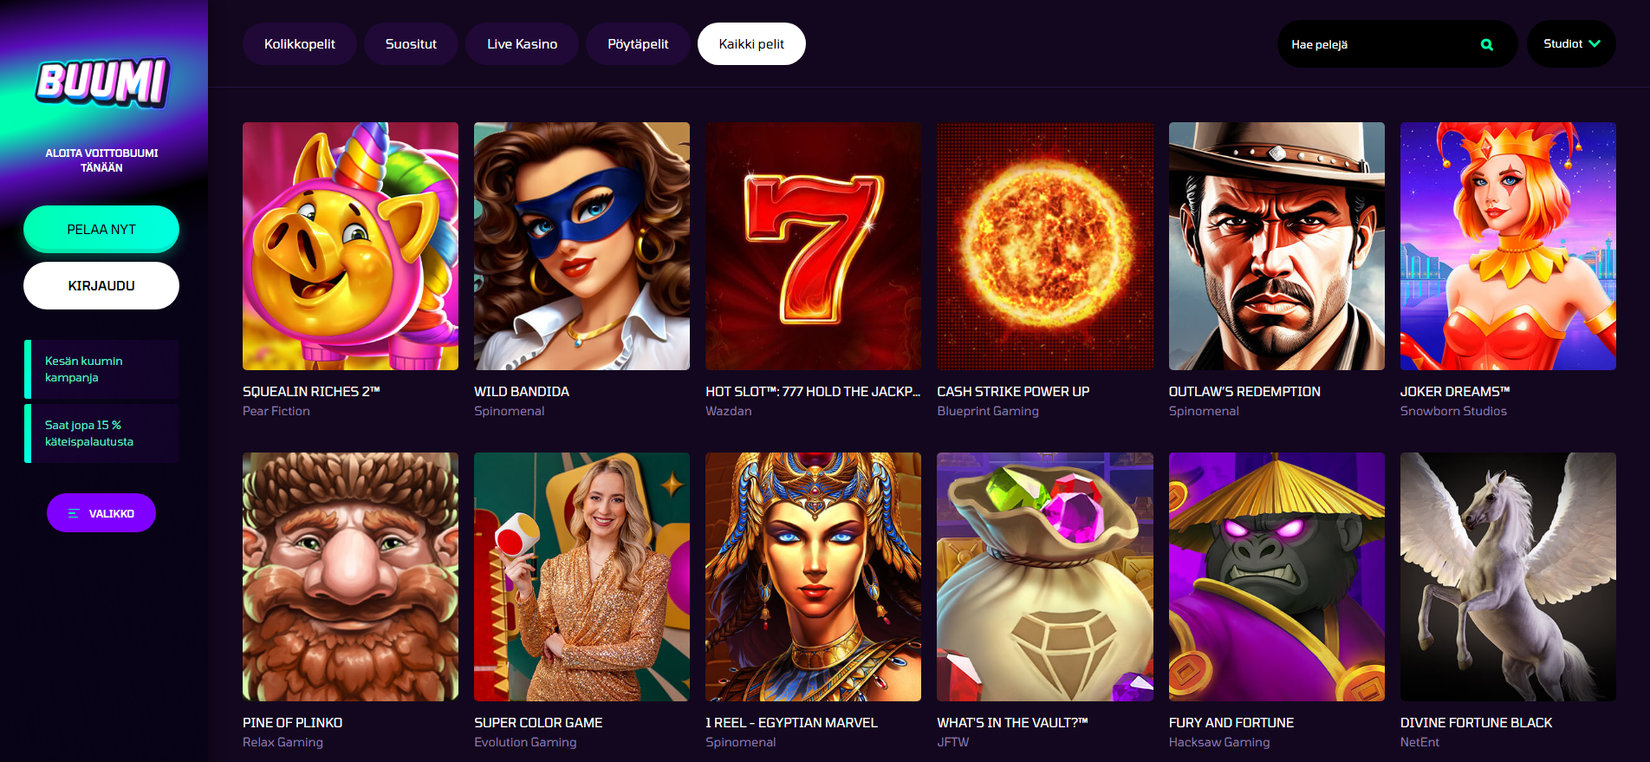Expand the Studiot dropdown
The width and height of the screenshot is (1650, 762).
click(1570, 43)
